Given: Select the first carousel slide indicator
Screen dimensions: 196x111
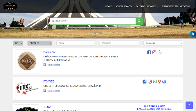Looking at the screenshot, I should click(95, 33).
